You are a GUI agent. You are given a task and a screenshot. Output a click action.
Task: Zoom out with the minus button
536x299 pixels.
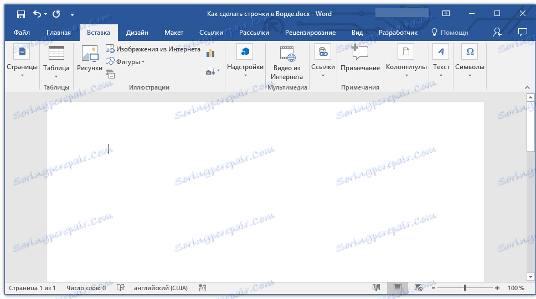point(434,288)
